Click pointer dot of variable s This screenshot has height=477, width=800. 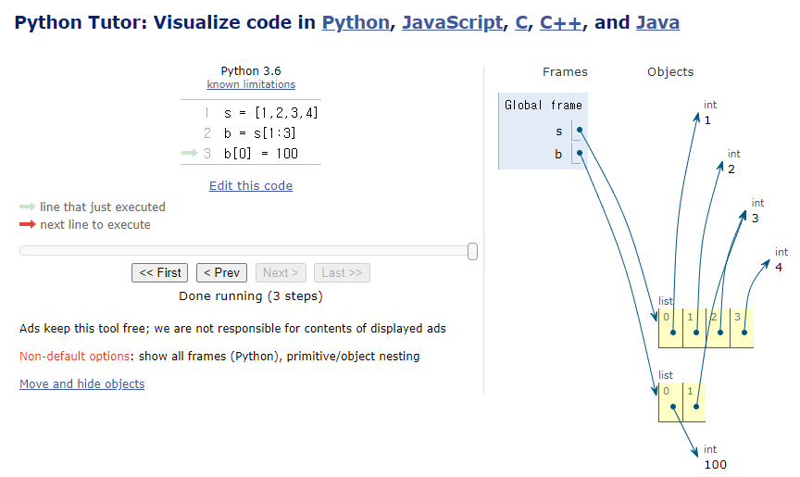580,130
